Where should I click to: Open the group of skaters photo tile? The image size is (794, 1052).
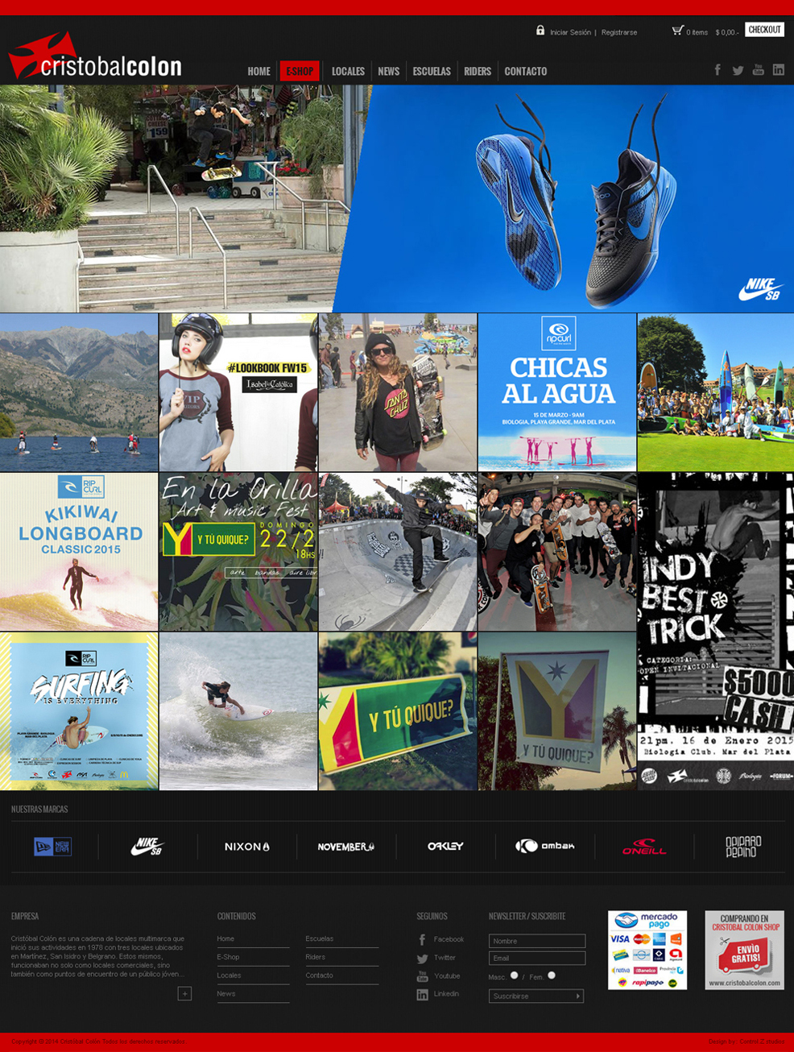557,552
